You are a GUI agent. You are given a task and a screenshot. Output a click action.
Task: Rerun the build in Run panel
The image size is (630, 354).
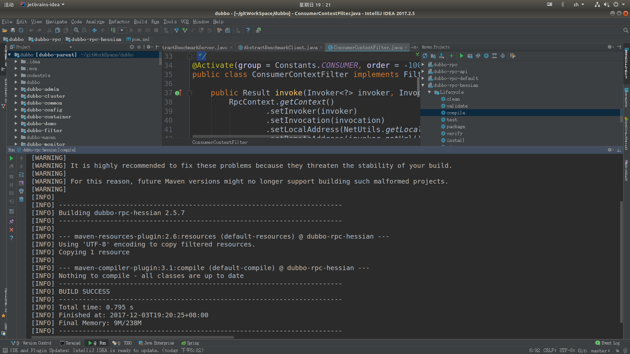[x=11, y=158]
